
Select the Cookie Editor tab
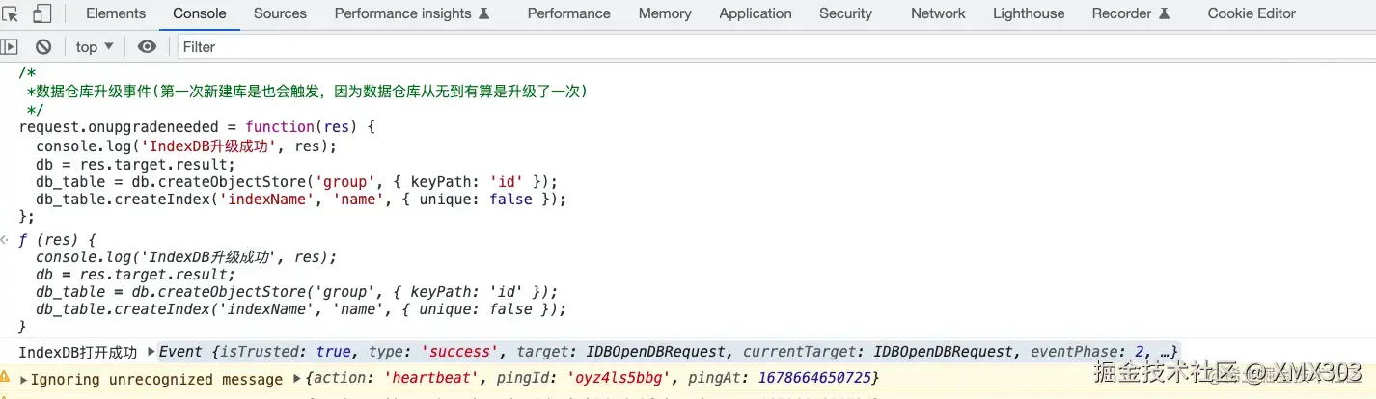tap(1252, 13)
